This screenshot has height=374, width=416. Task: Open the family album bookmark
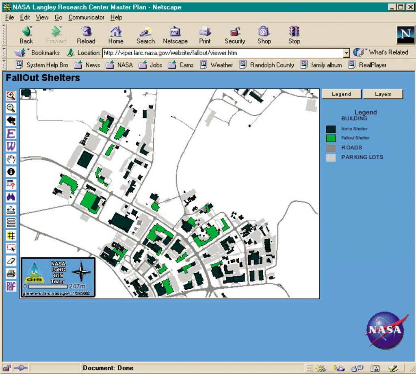tap(321, 65)
